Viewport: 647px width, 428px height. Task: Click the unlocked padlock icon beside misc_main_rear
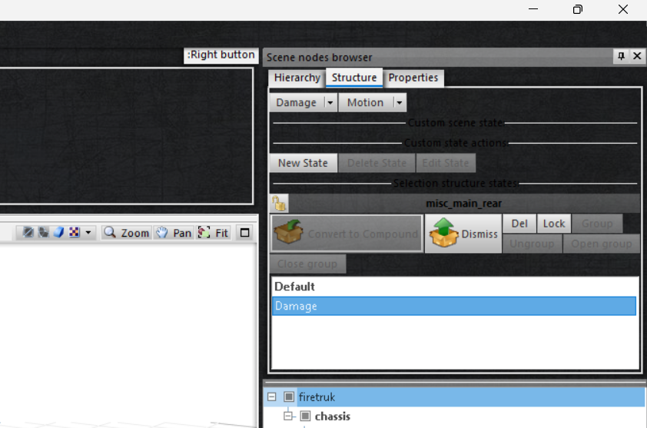(x=279, y=203)
